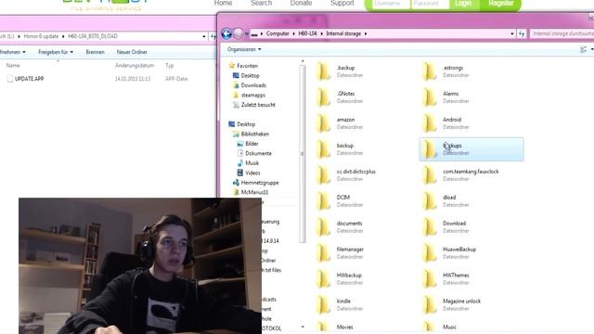Expand the chevron after Computer in breadcrumb
The image size is (594, 334).
293,33
